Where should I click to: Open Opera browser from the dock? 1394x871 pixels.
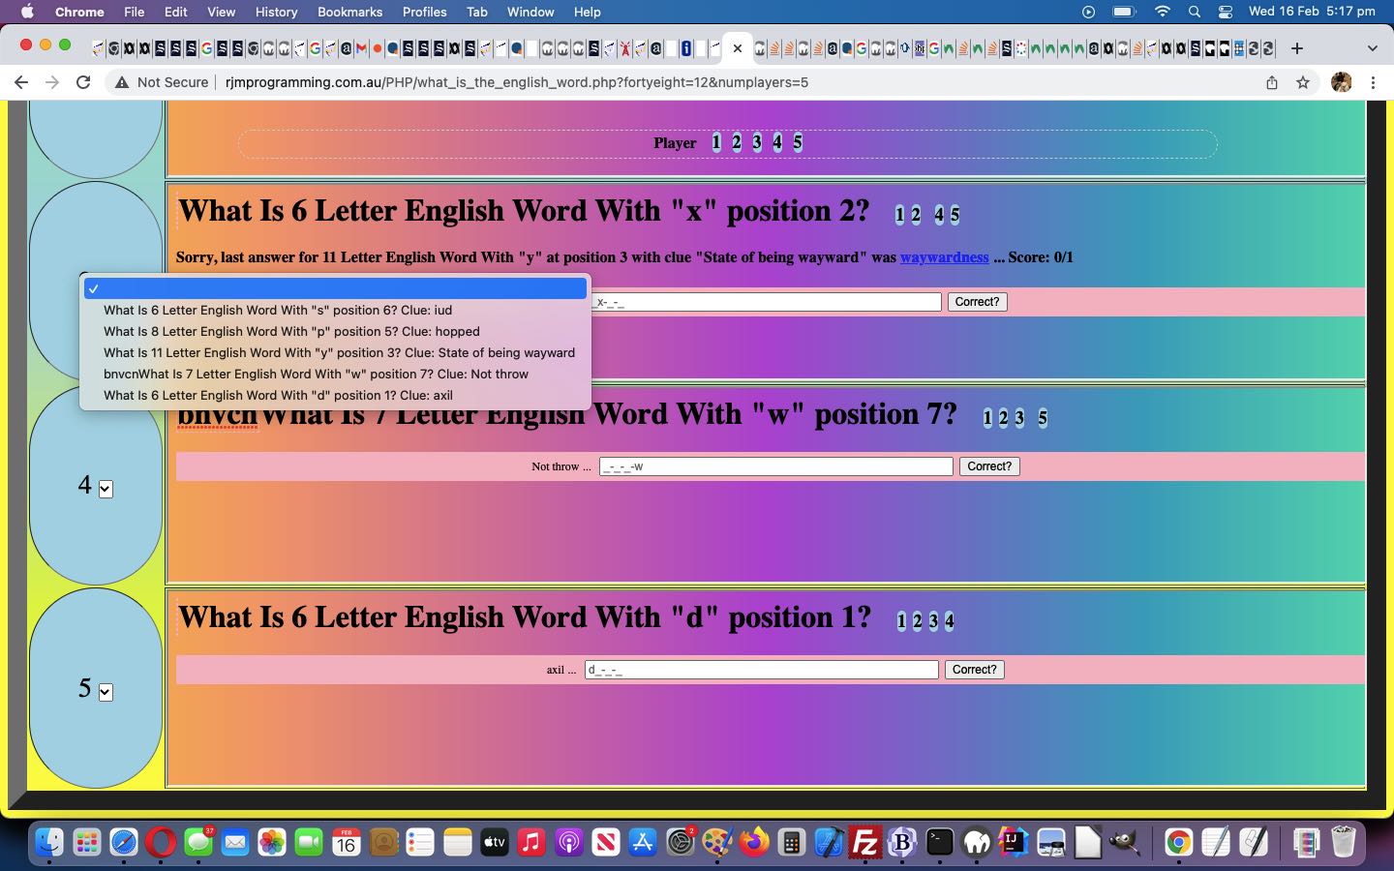pos(161,843)
